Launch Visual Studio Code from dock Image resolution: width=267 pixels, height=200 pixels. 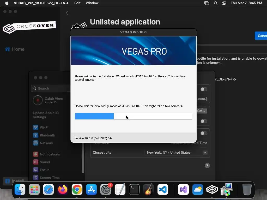click(163, 189)
